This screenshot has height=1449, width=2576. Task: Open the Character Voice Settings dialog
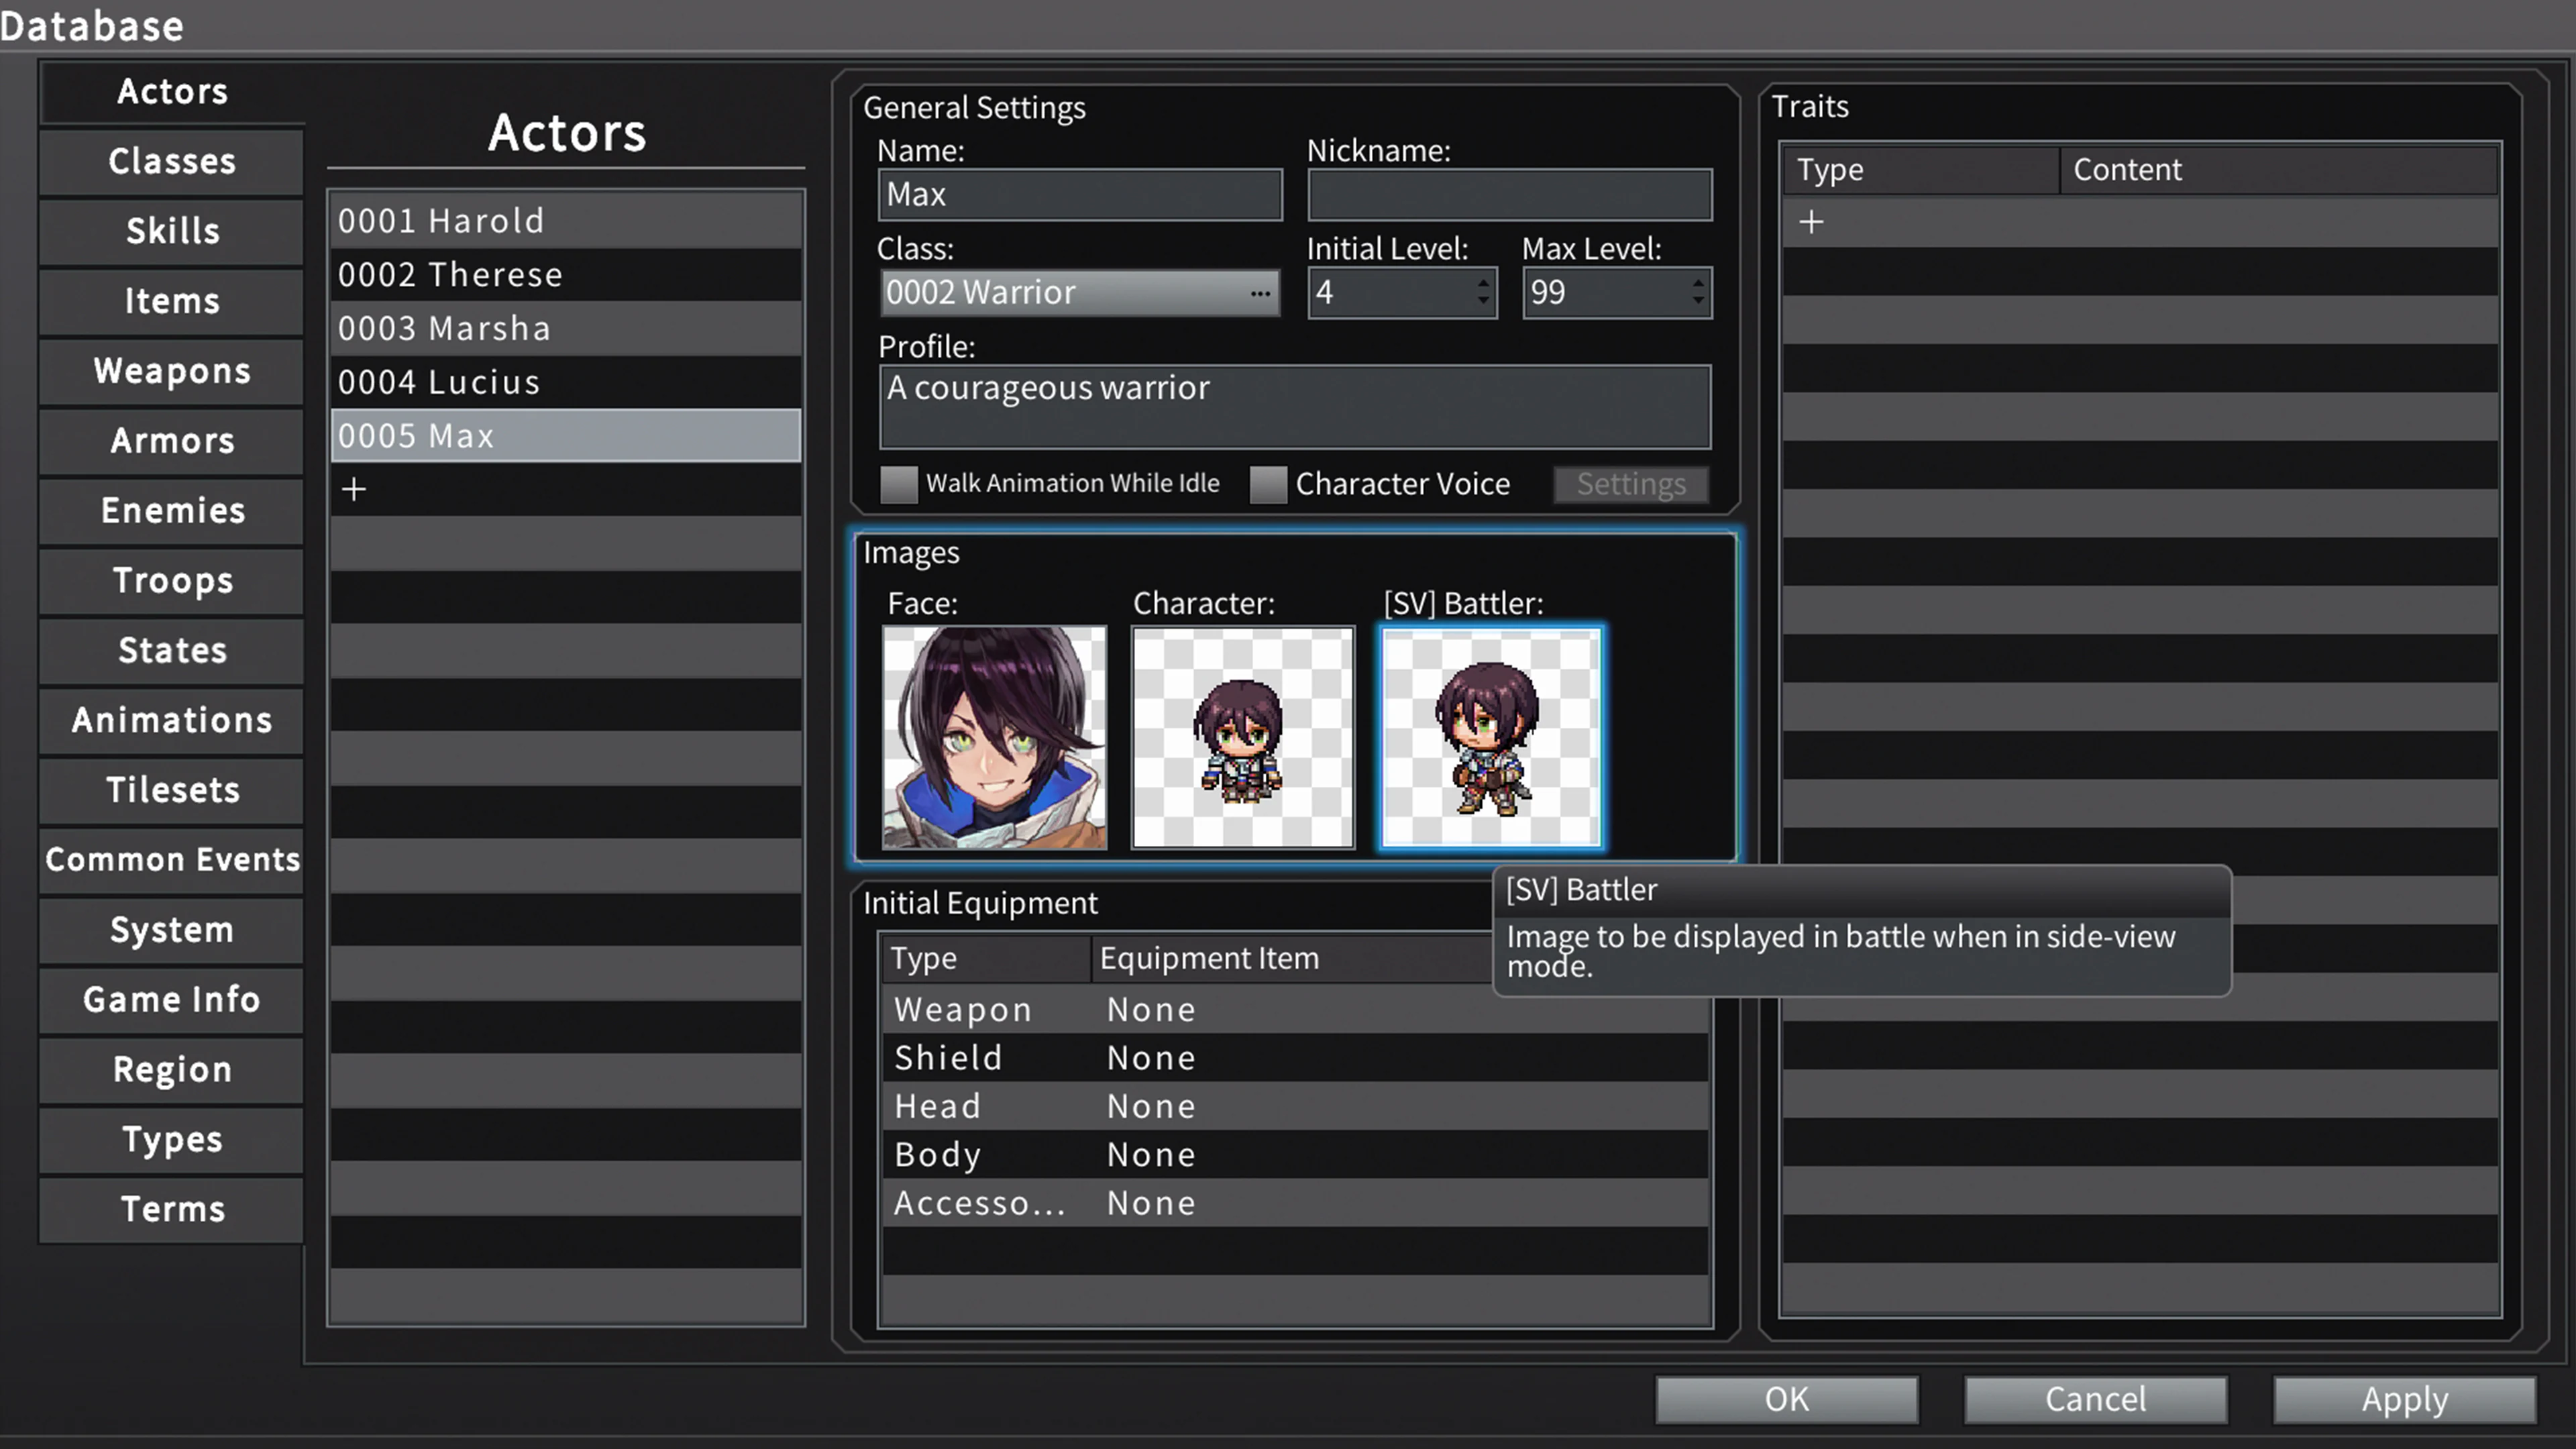1630,484
